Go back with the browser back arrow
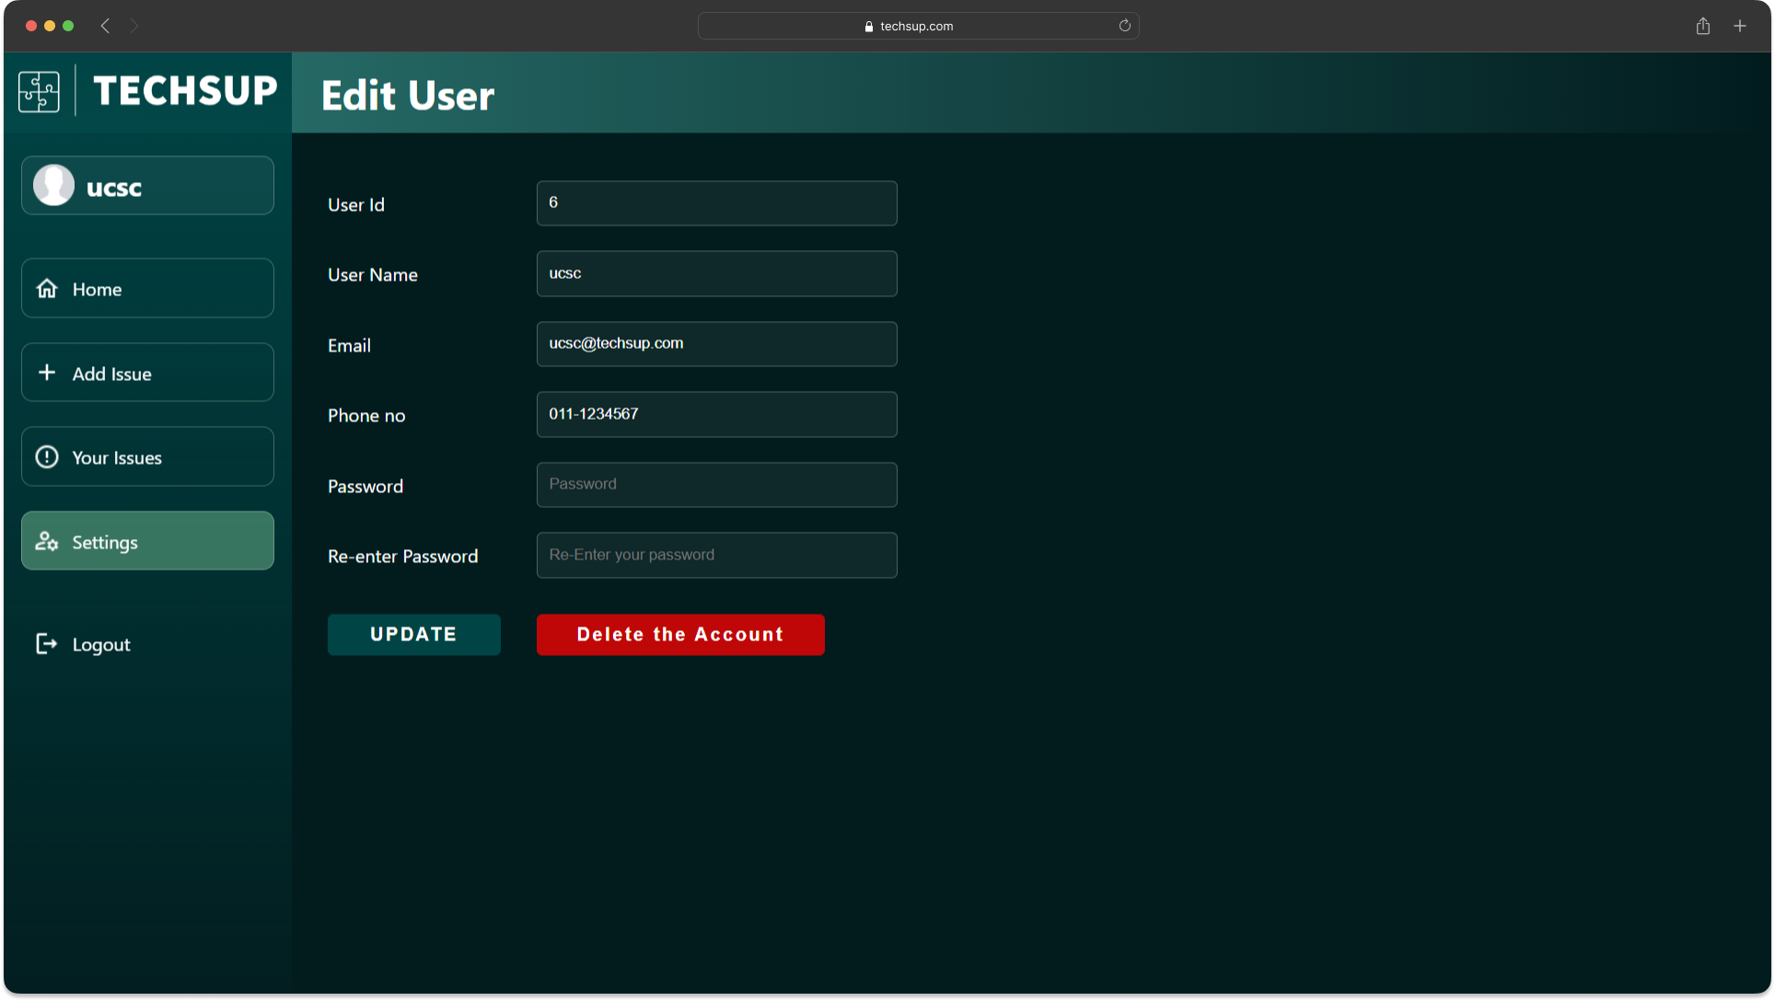The height and width of the screenshot is (1001, 1775). click(x=105, y=26)
